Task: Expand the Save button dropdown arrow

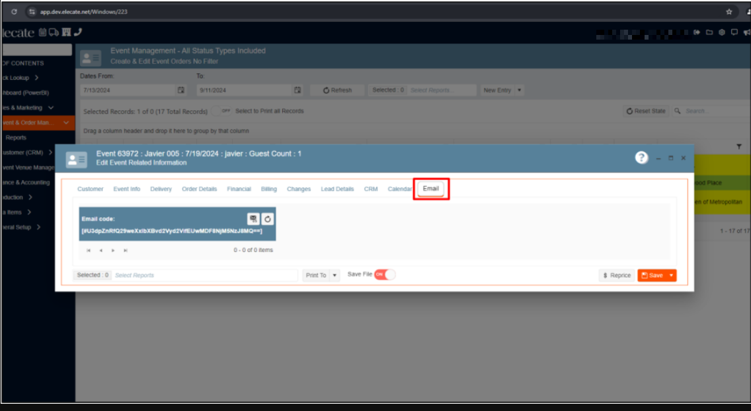Action: (x=671, y=275)
